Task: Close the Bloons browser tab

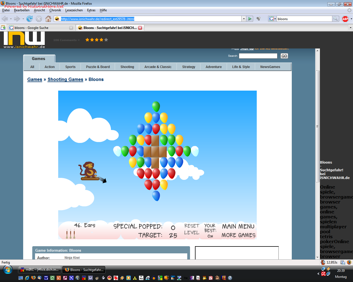Action: pyautogui.click(x=140, y=28)
